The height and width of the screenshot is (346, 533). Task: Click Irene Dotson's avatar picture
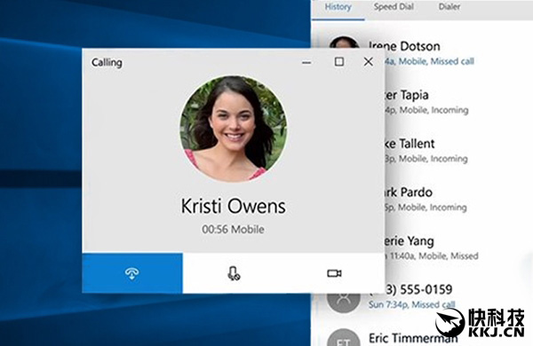point(344,43)
